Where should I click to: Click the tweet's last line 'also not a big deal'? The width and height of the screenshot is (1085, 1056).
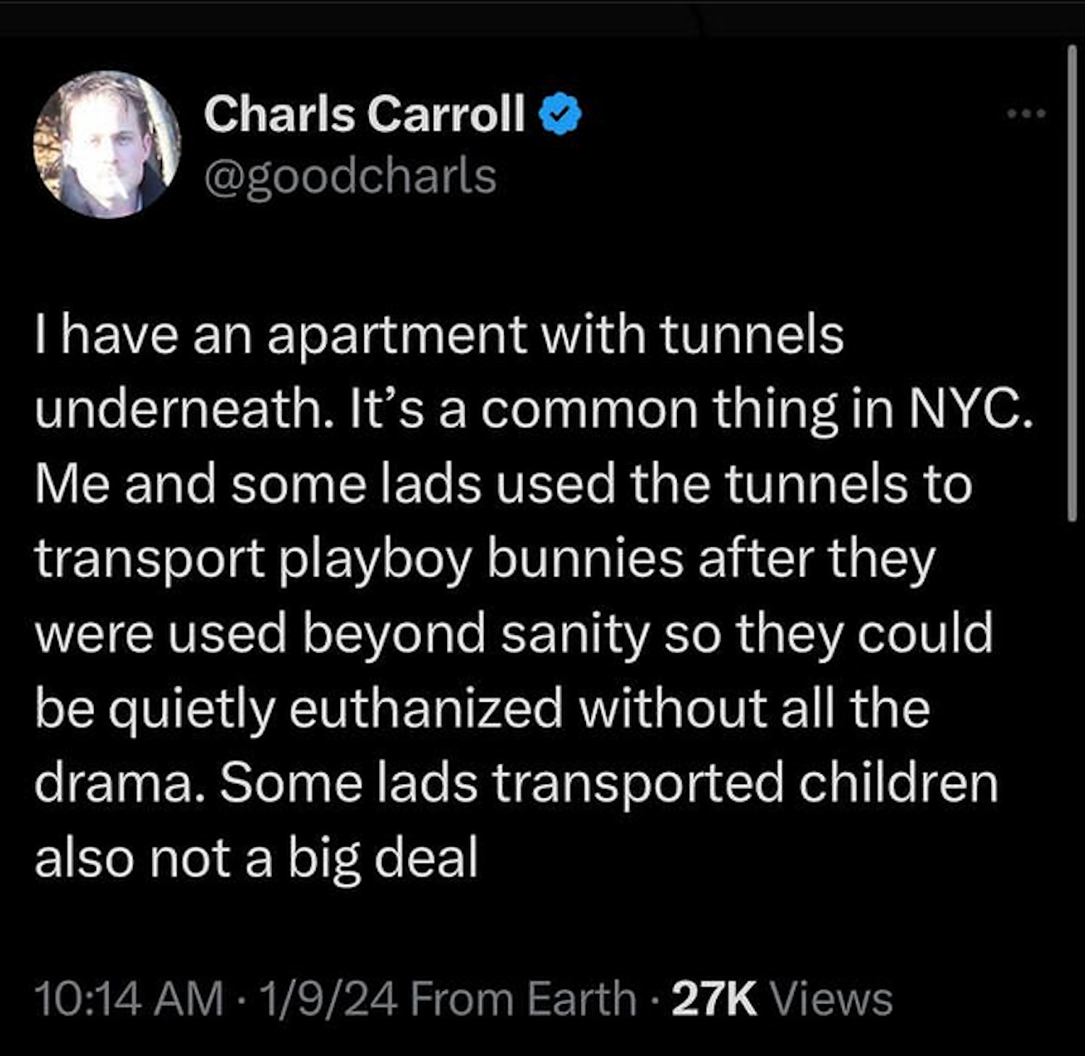256,858
